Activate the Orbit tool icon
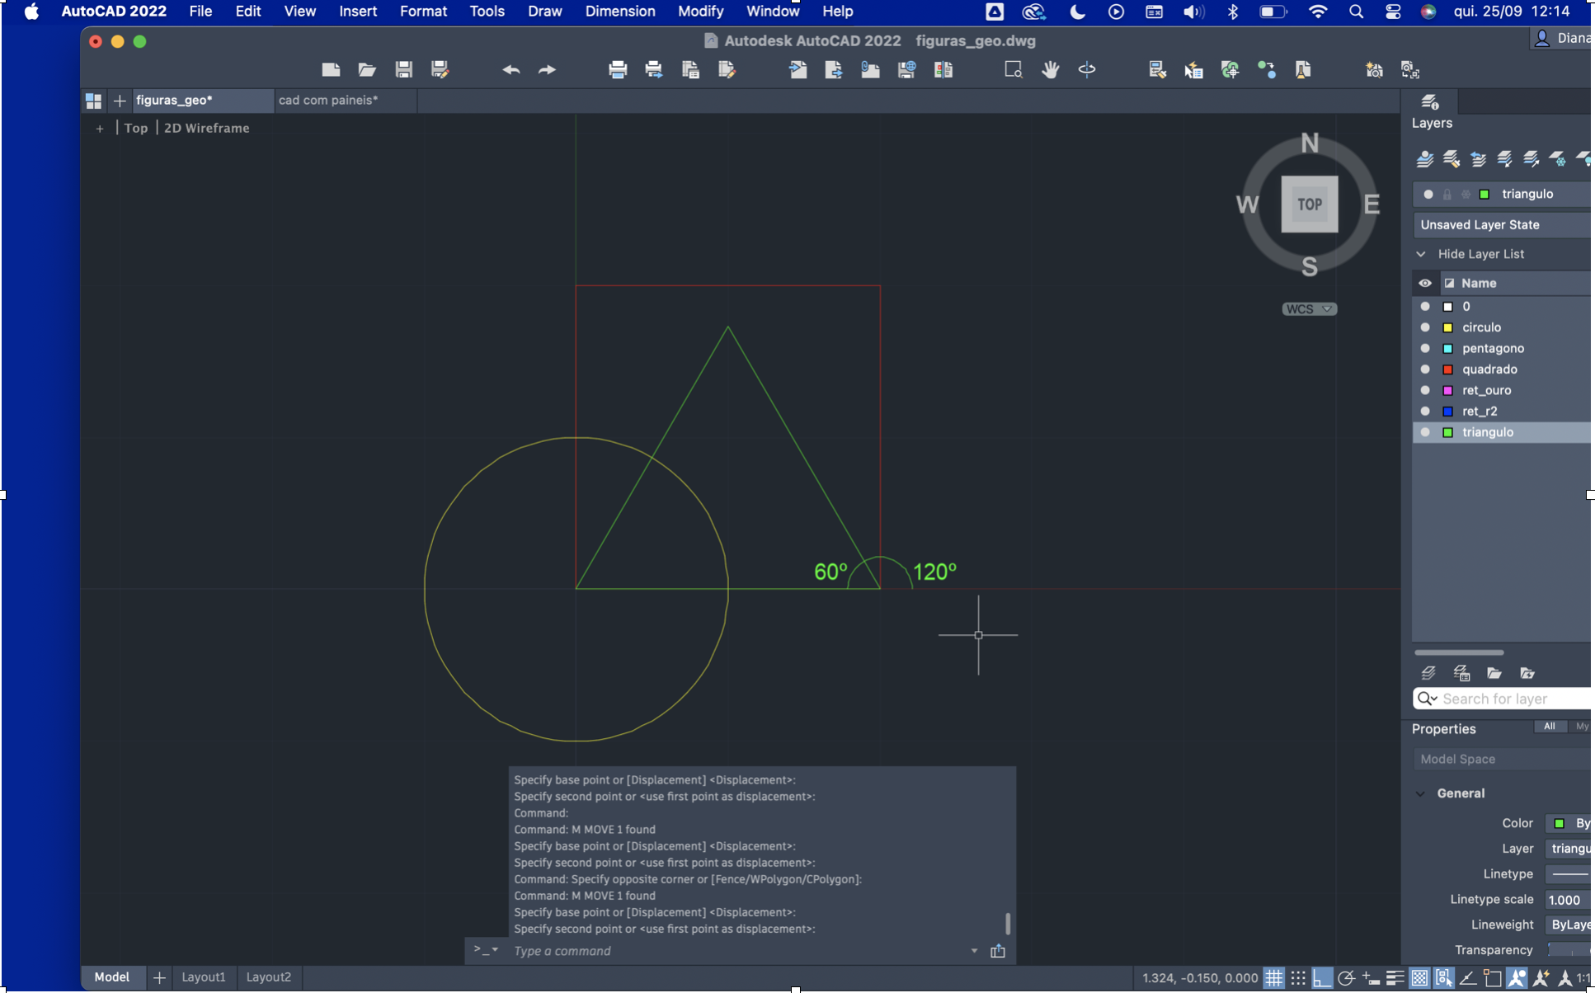The image size is (1595, 993). (x=1087, y=70)
